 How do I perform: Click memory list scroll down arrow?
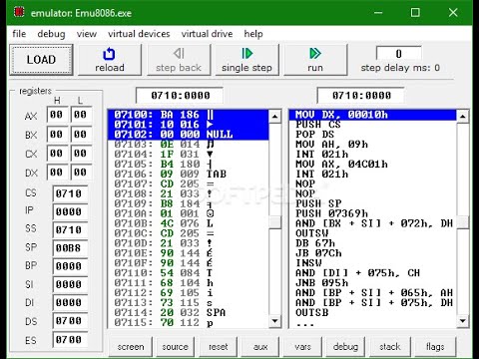click(274, 321)
